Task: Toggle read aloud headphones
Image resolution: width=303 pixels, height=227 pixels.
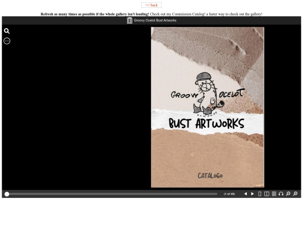Action: coord(281,193)
